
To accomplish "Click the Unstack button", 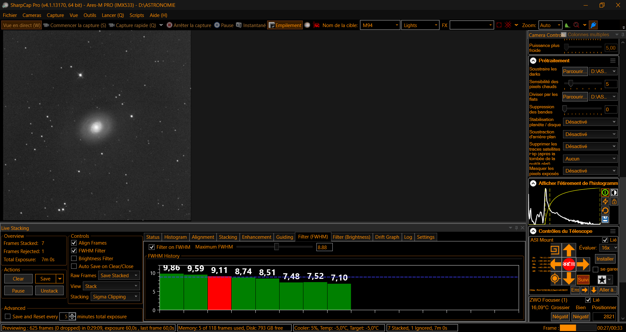I will 49,291.
